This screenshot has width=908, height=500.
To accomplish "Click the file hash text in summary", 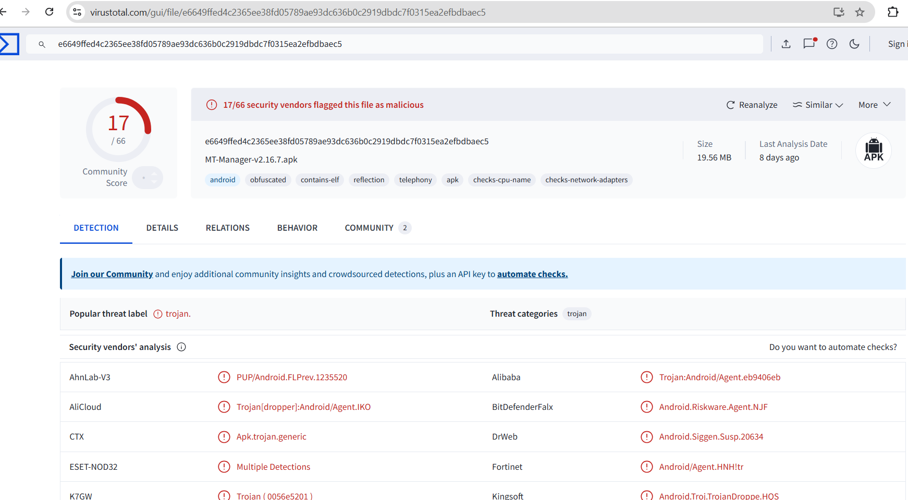I will [x=347, y=141].
